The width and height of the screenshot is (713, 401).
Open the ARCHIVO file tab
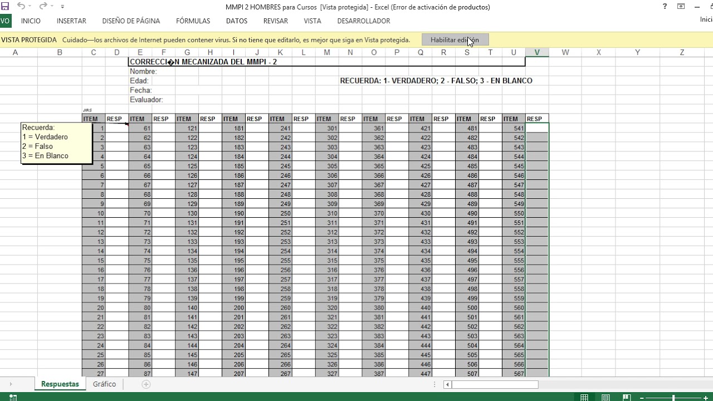[x=5, y=21]
